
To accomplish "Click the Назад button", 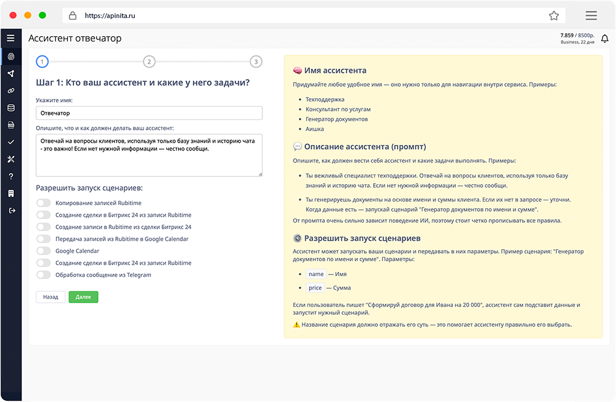I will (51, 297).
